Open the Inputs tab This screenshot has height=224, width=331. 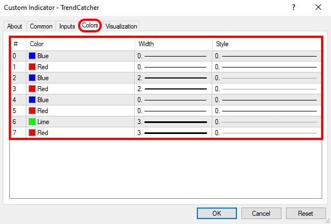[x=67, y=26]
